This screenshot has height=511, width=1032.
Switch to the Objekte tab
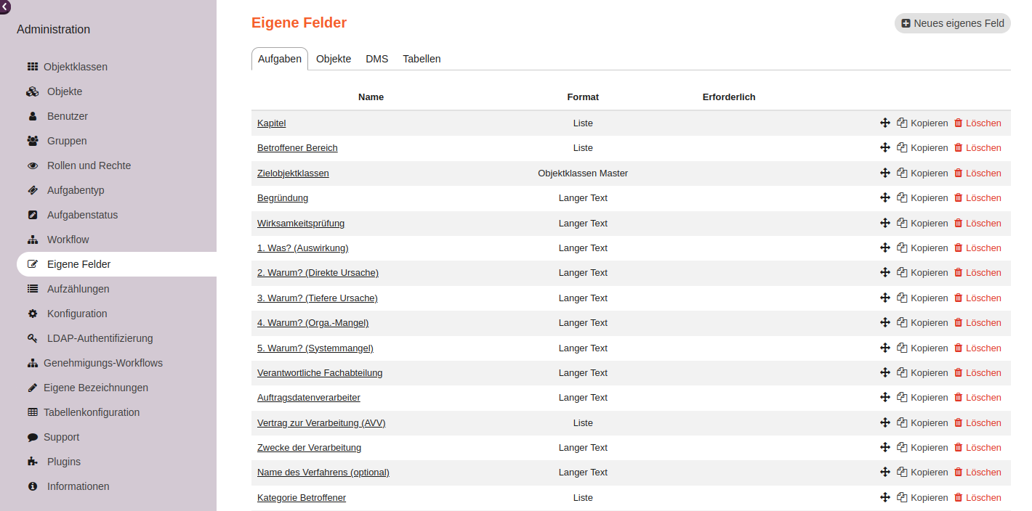pos(334,59)
